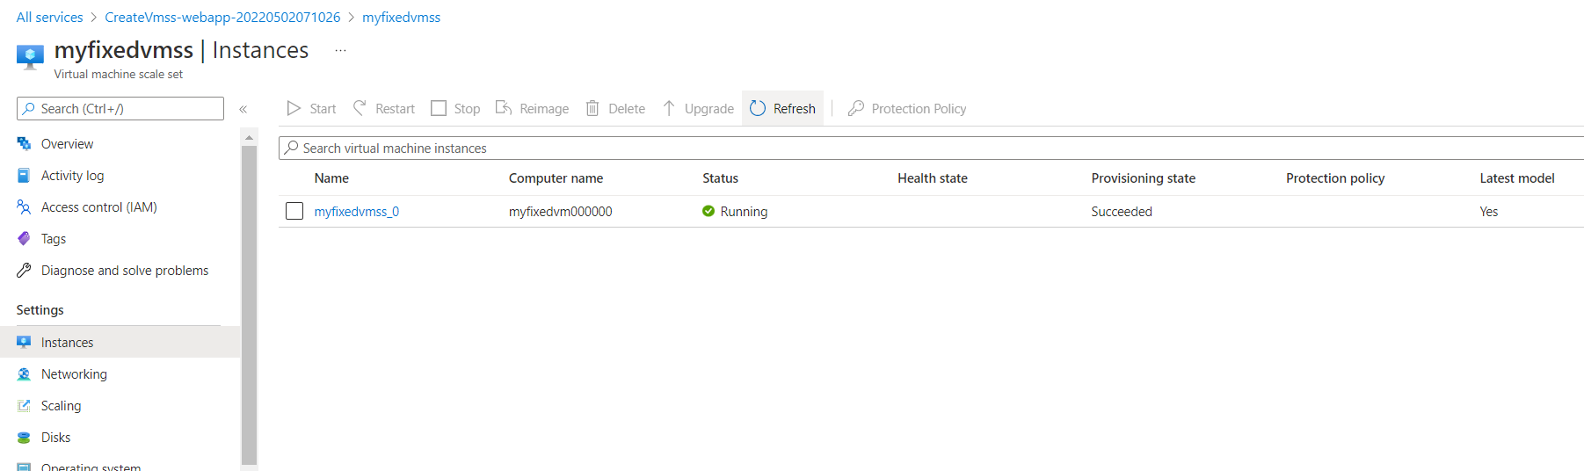Screen dimensions: 1584x471
Task: Click the Yes latest model cell
Action: pyautogui.click(x=1489, y=212)
